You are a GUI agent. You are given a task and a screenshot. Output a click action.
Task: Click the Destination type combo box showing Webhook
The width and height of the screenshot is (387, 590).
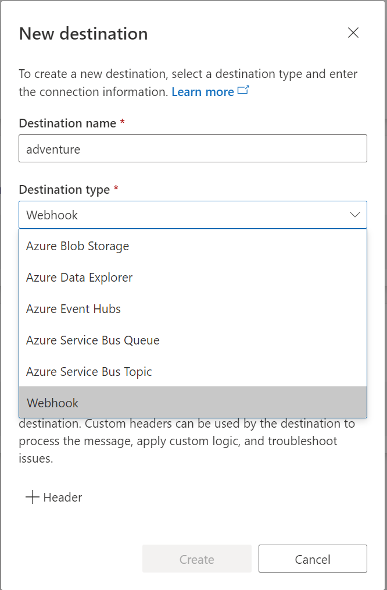tap(193, 215)
